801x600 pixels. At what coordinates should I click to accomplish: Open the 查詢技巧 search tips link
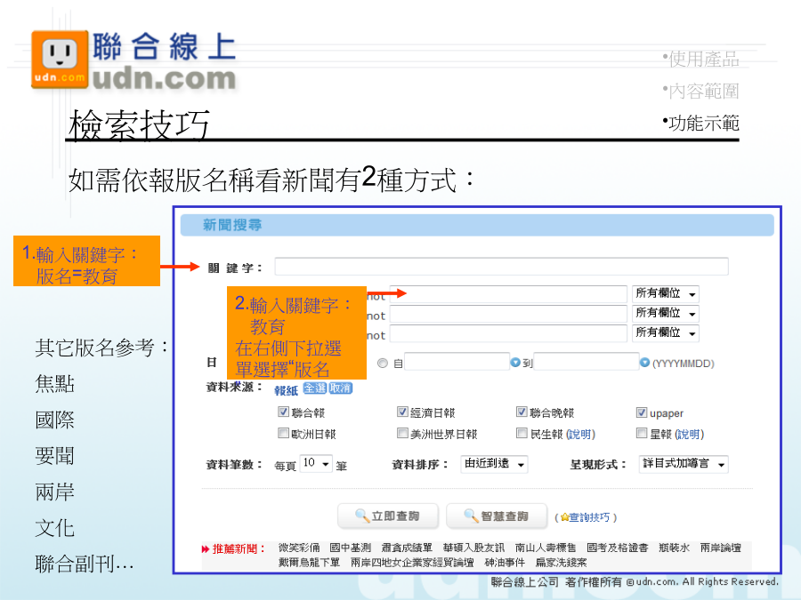pyautogui.click(x=589, y=517)
